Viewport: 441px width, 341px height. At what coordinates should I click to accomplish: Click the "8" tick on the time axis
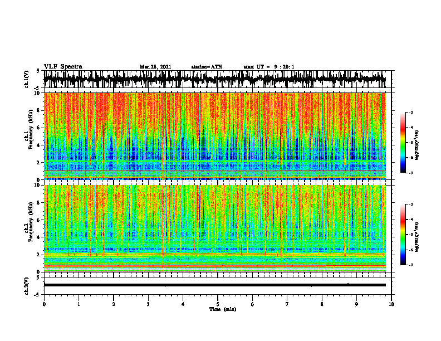click(x=322, y=304)
